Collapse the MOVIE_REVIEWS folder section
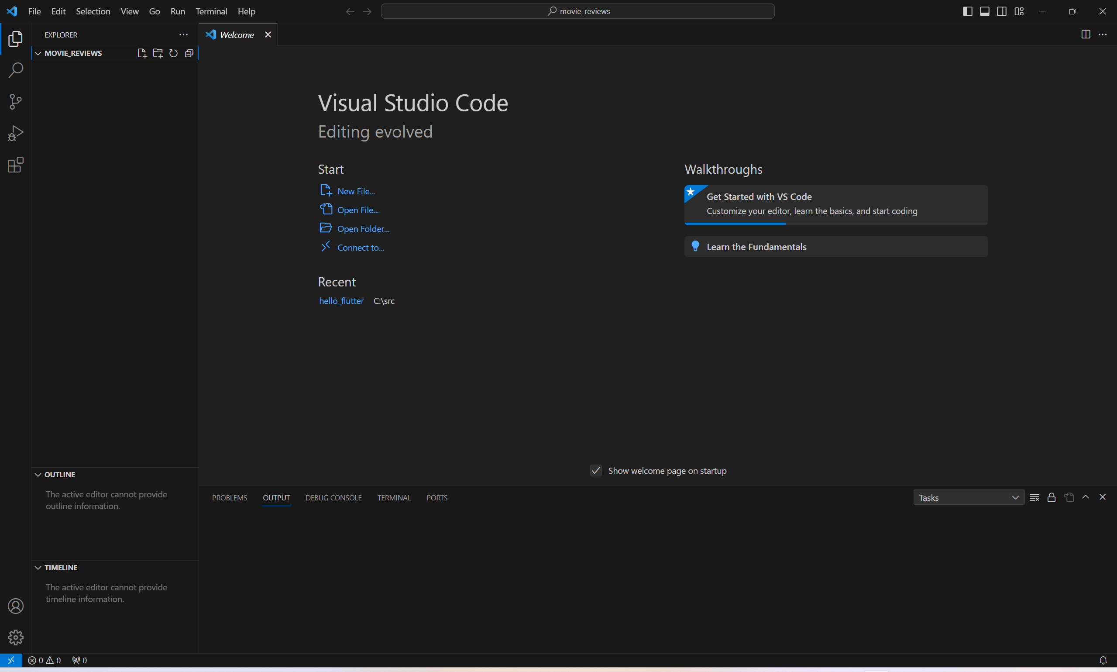The width and height of the screenshot is (1117, 672). point(38,53)
